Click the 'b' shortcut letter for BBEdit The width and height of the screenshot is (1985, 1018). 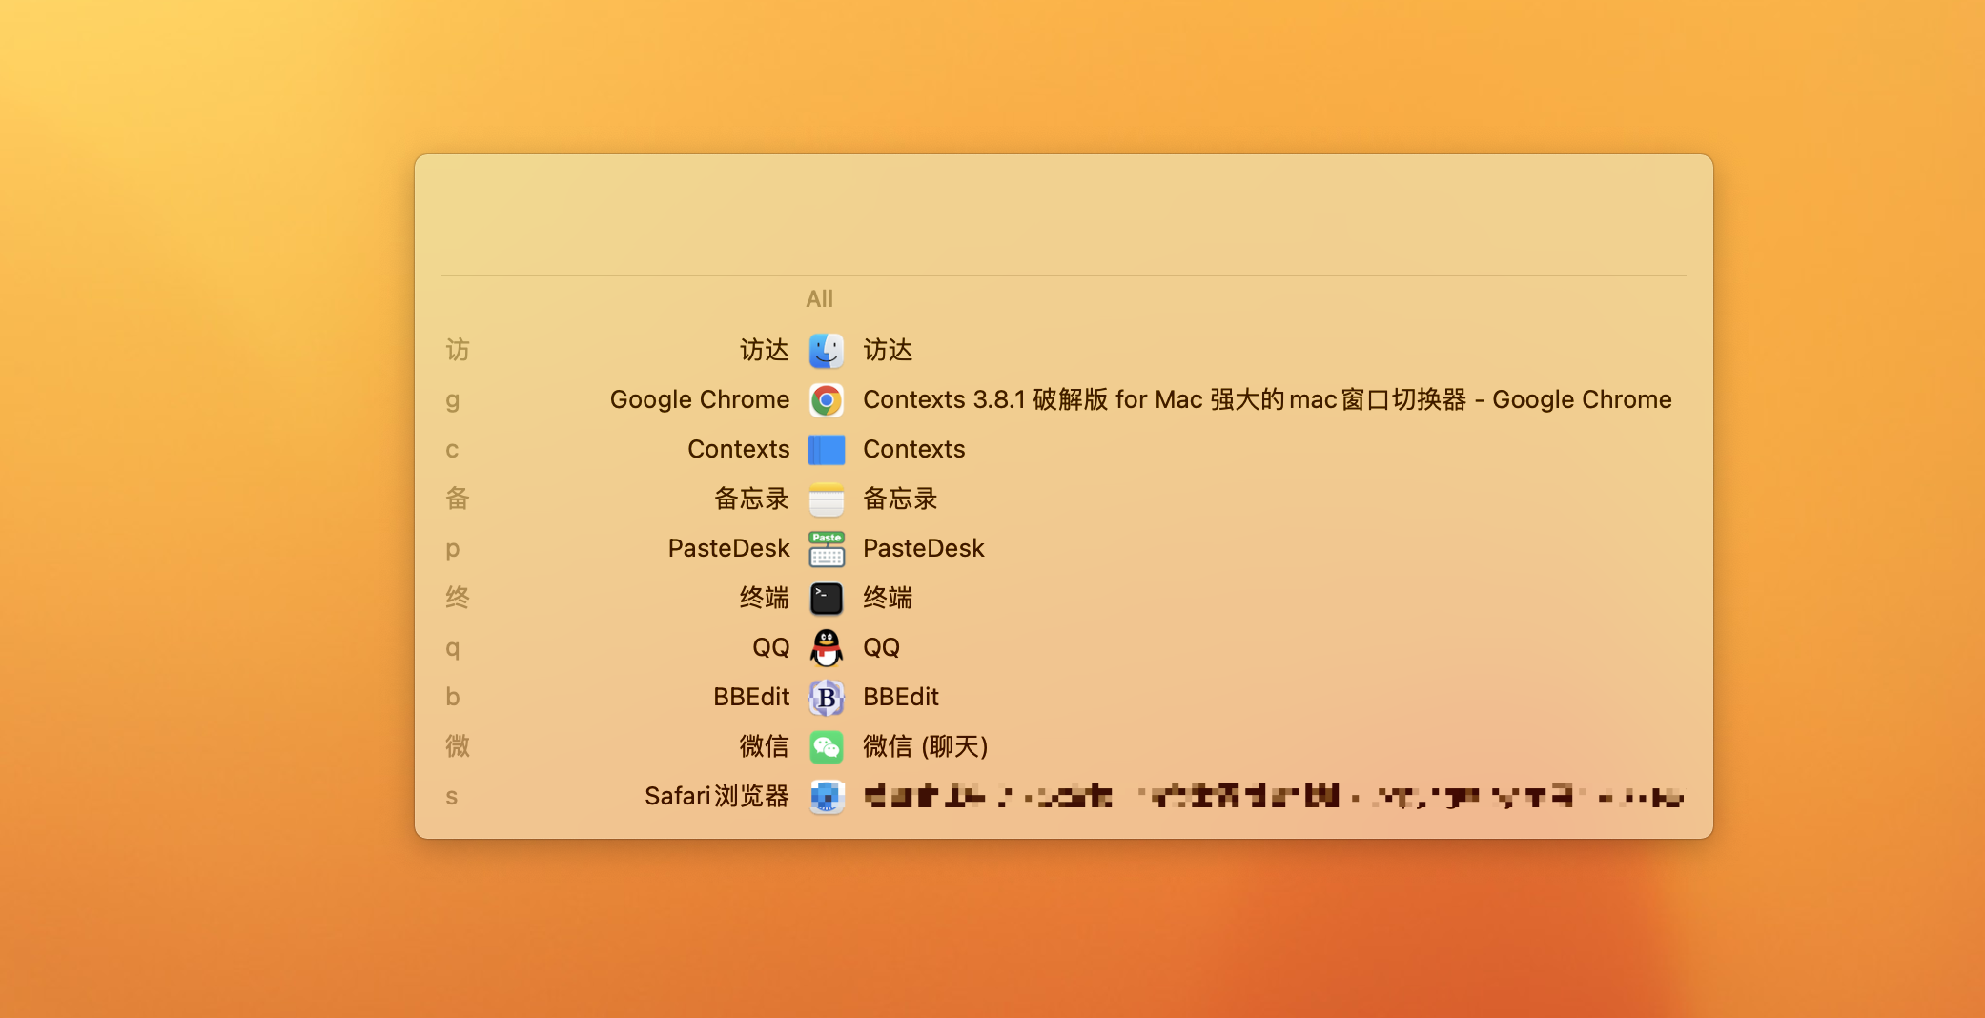tap(453, 697)
